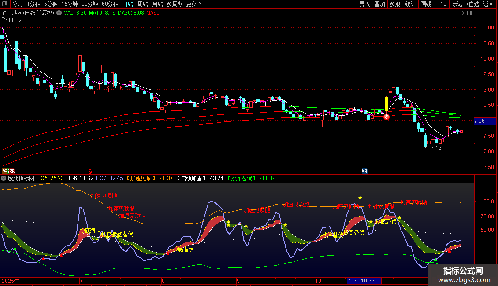Expand the 更多 periods menu
Image resolution: width=498 pixels, height=286 pixels.
[193, 4]
